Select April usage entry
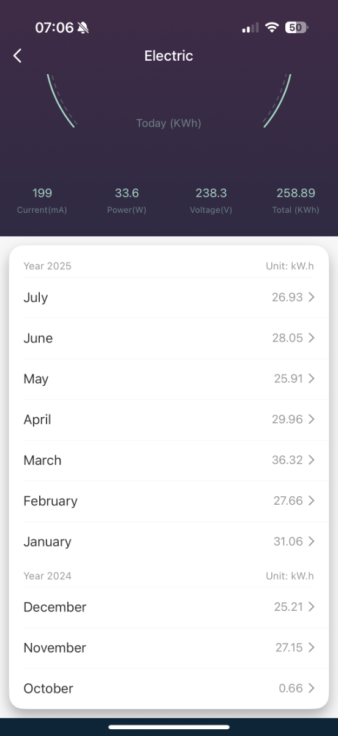338x736 pixels. click(x=169, y=420)
